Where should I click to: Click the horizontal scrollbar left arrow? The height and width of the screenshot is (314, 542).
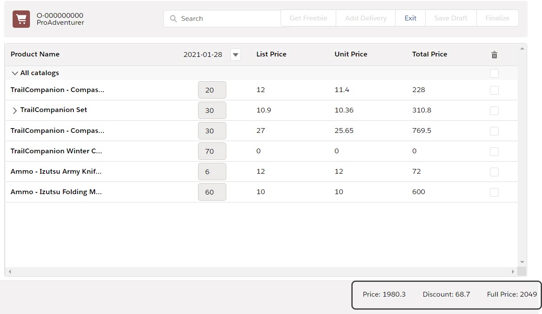coord(10,272)
